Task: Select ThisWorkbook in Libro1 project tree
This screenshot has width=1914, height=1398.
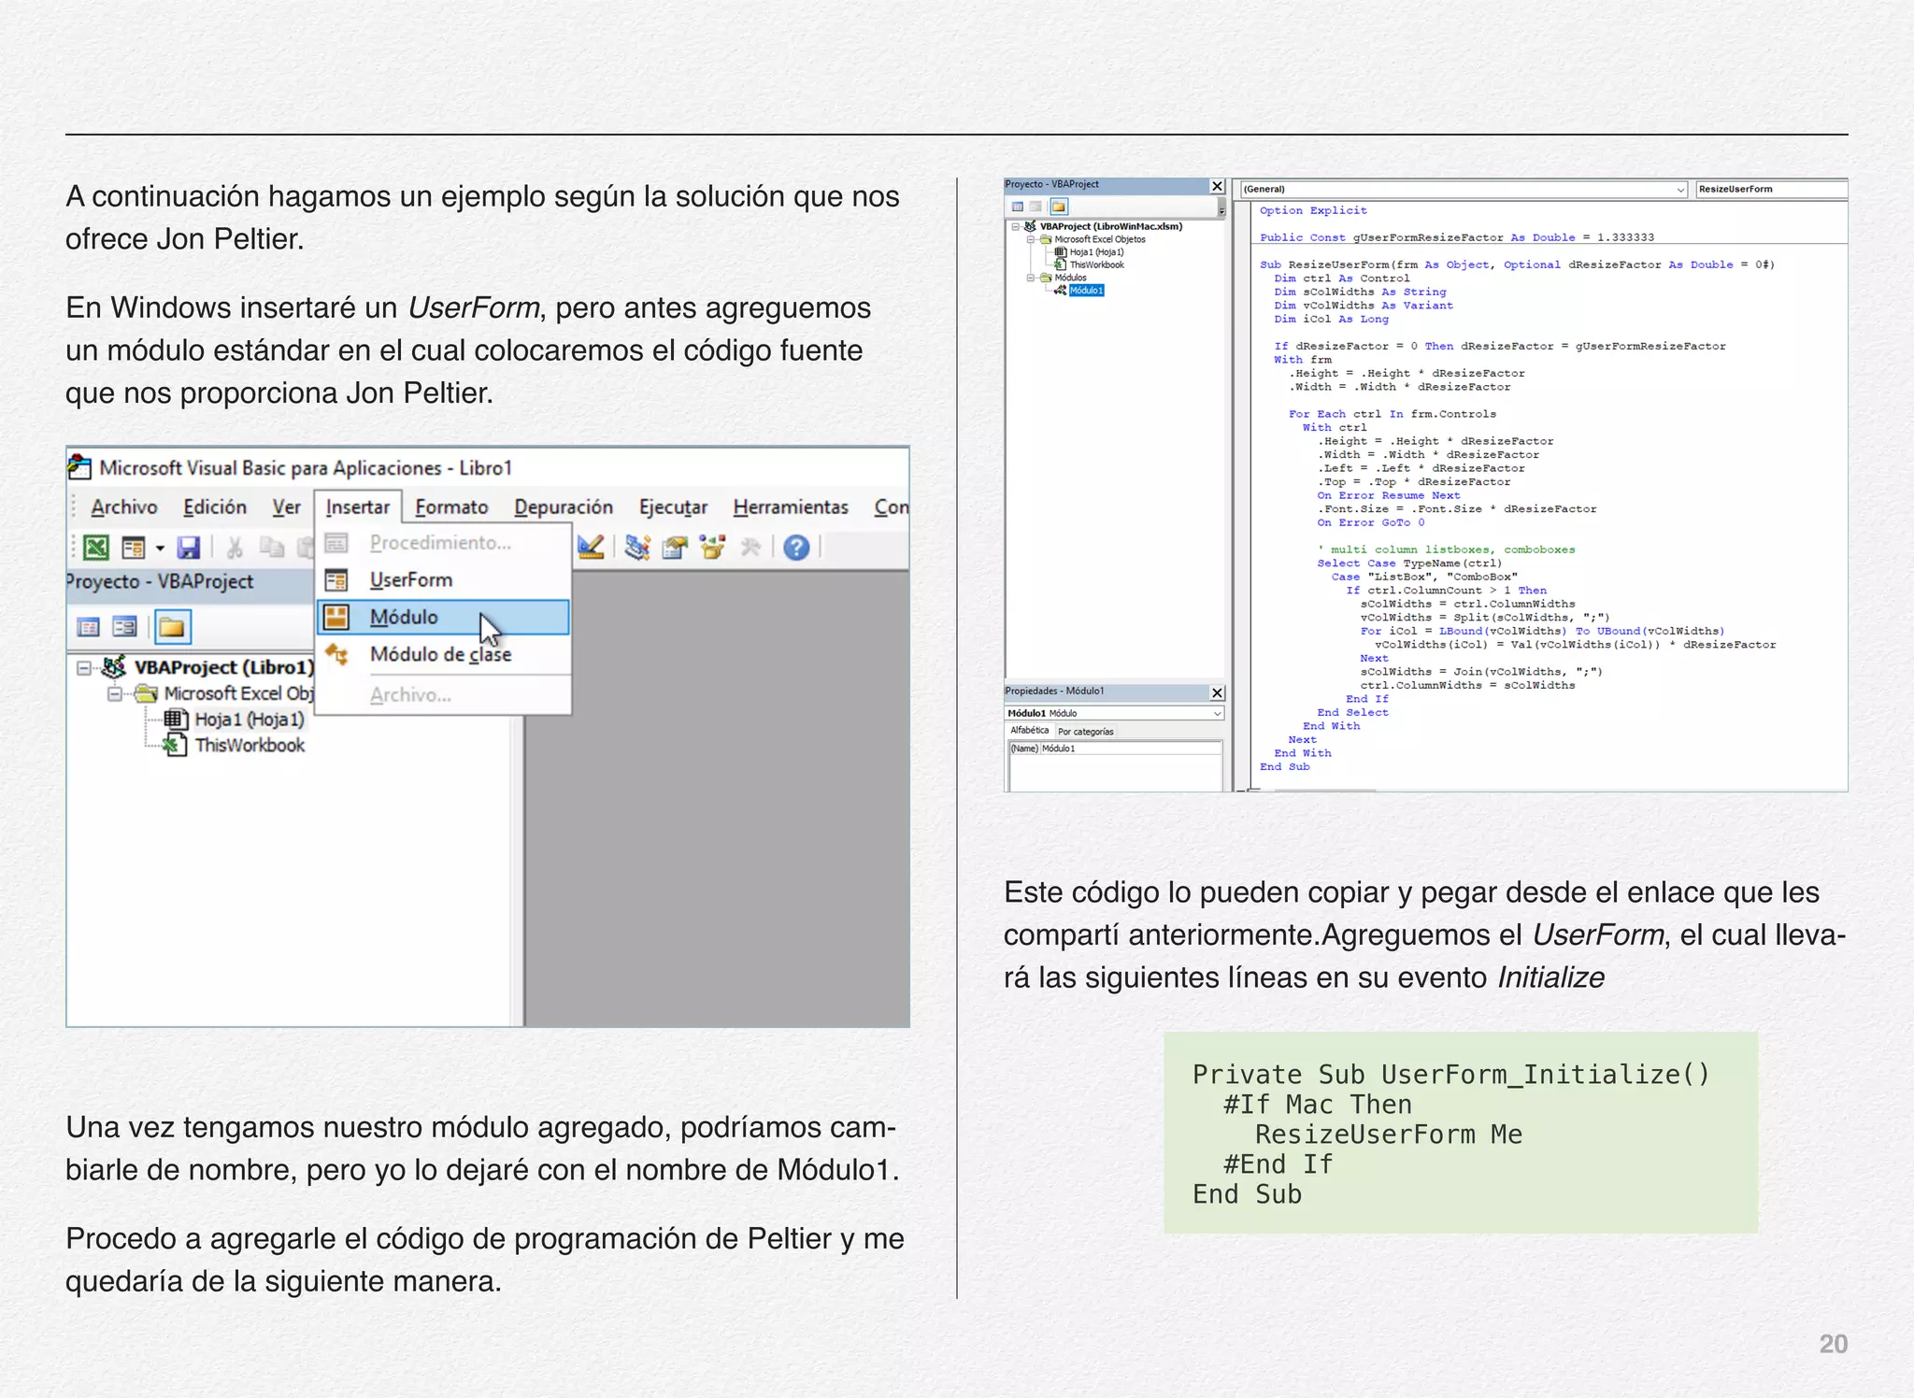Action: click(x=250, y=745)
